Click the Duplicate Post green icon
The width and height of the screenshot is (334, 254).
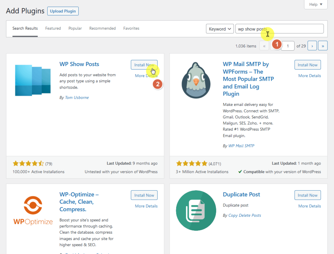196,211
